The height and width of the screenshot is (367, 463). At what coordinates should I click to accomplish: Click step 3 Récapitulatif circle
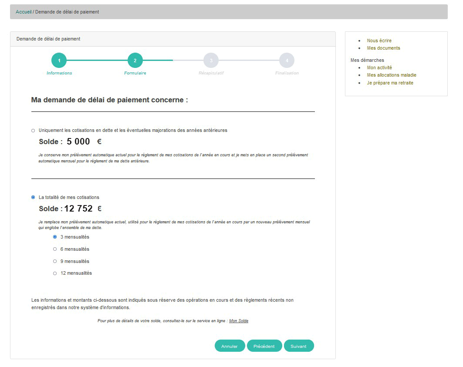point(211,61)
